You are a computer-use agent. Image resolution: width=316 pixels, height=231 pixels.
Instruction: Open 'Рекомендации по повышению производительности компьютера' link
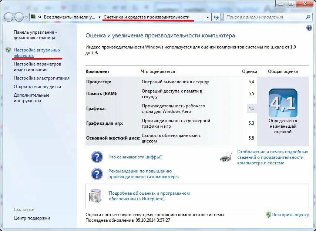click(x=144, y=174)
